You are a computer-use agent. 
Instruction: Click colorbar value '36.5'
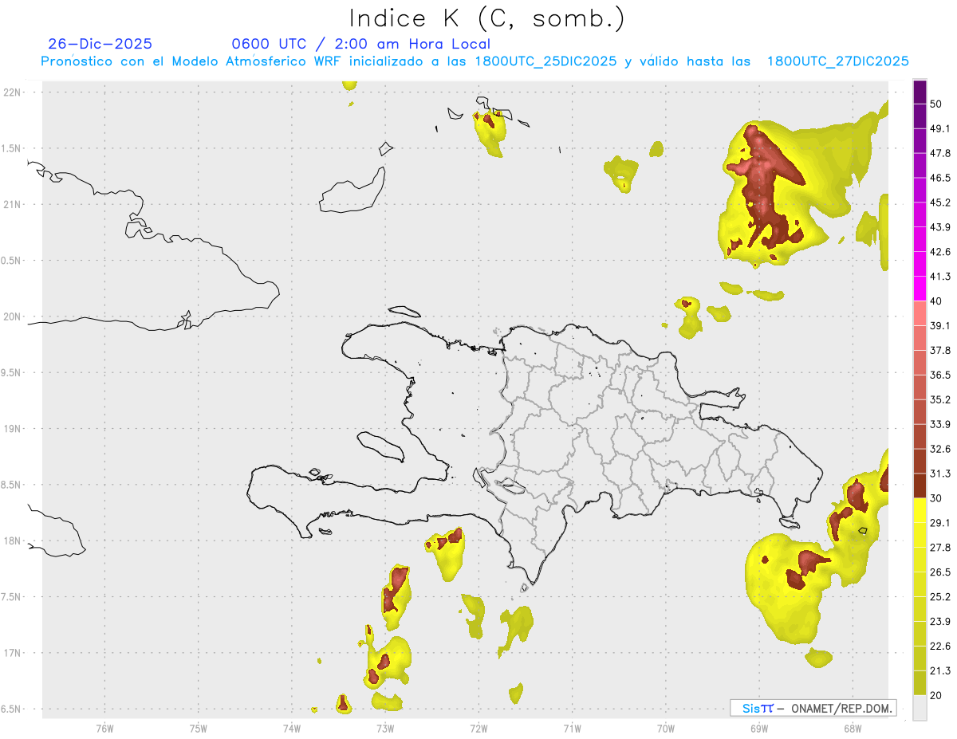[x=940, y=375]
